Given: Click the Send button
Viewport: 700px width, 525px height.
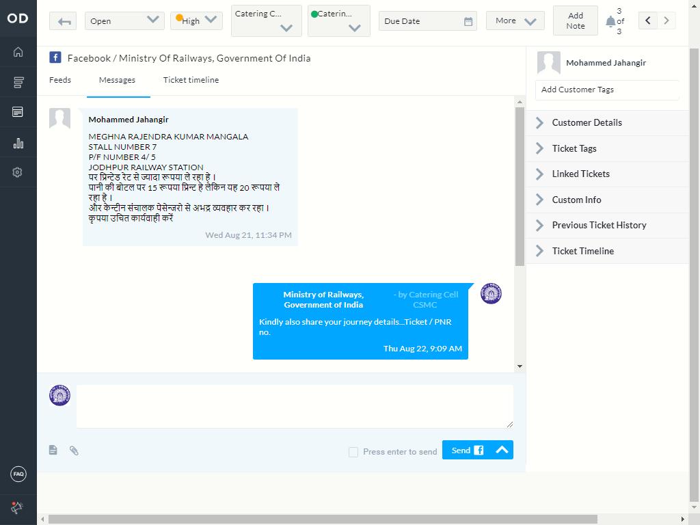Looking at the screenshot, I should 466,450.
